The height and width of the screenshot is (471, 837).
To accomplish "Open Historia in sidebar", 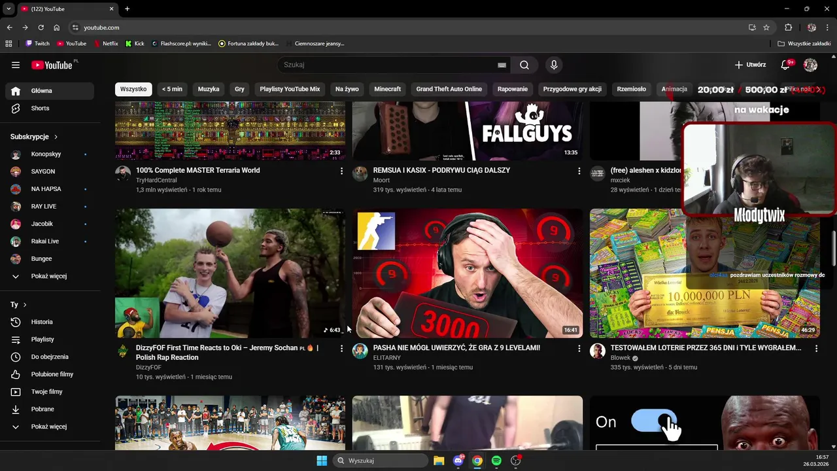I will (49, 322).
